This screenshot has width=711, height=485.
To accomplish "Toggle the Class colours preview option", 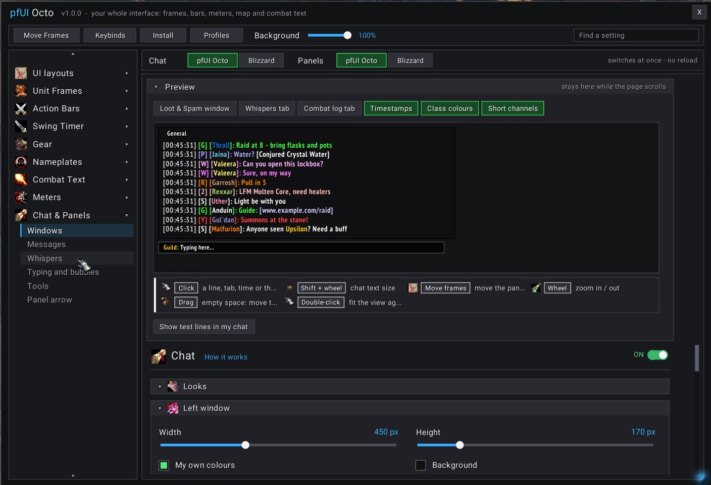I will (450, 108).
